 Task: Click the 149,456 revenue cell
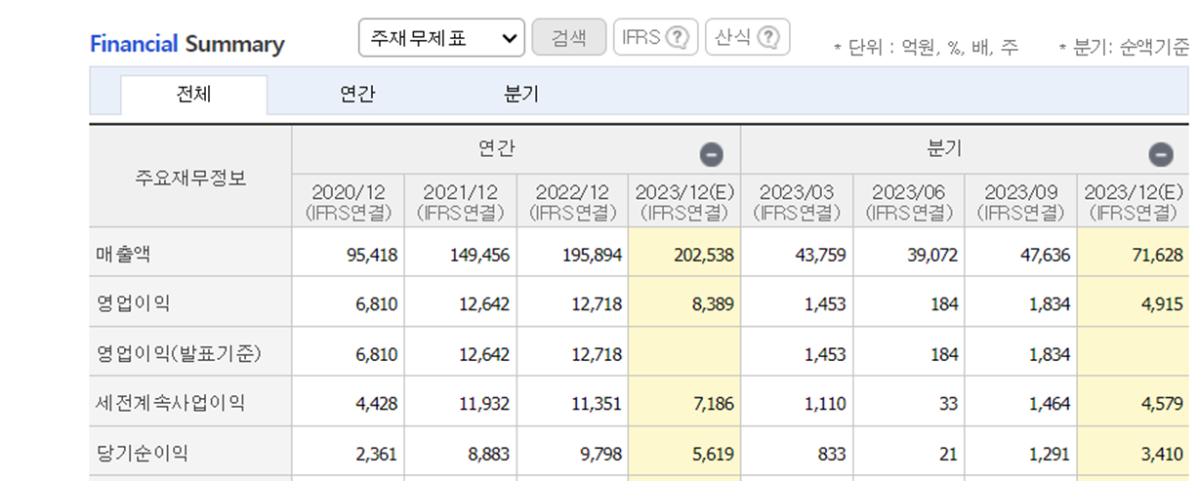coord(461,254)
